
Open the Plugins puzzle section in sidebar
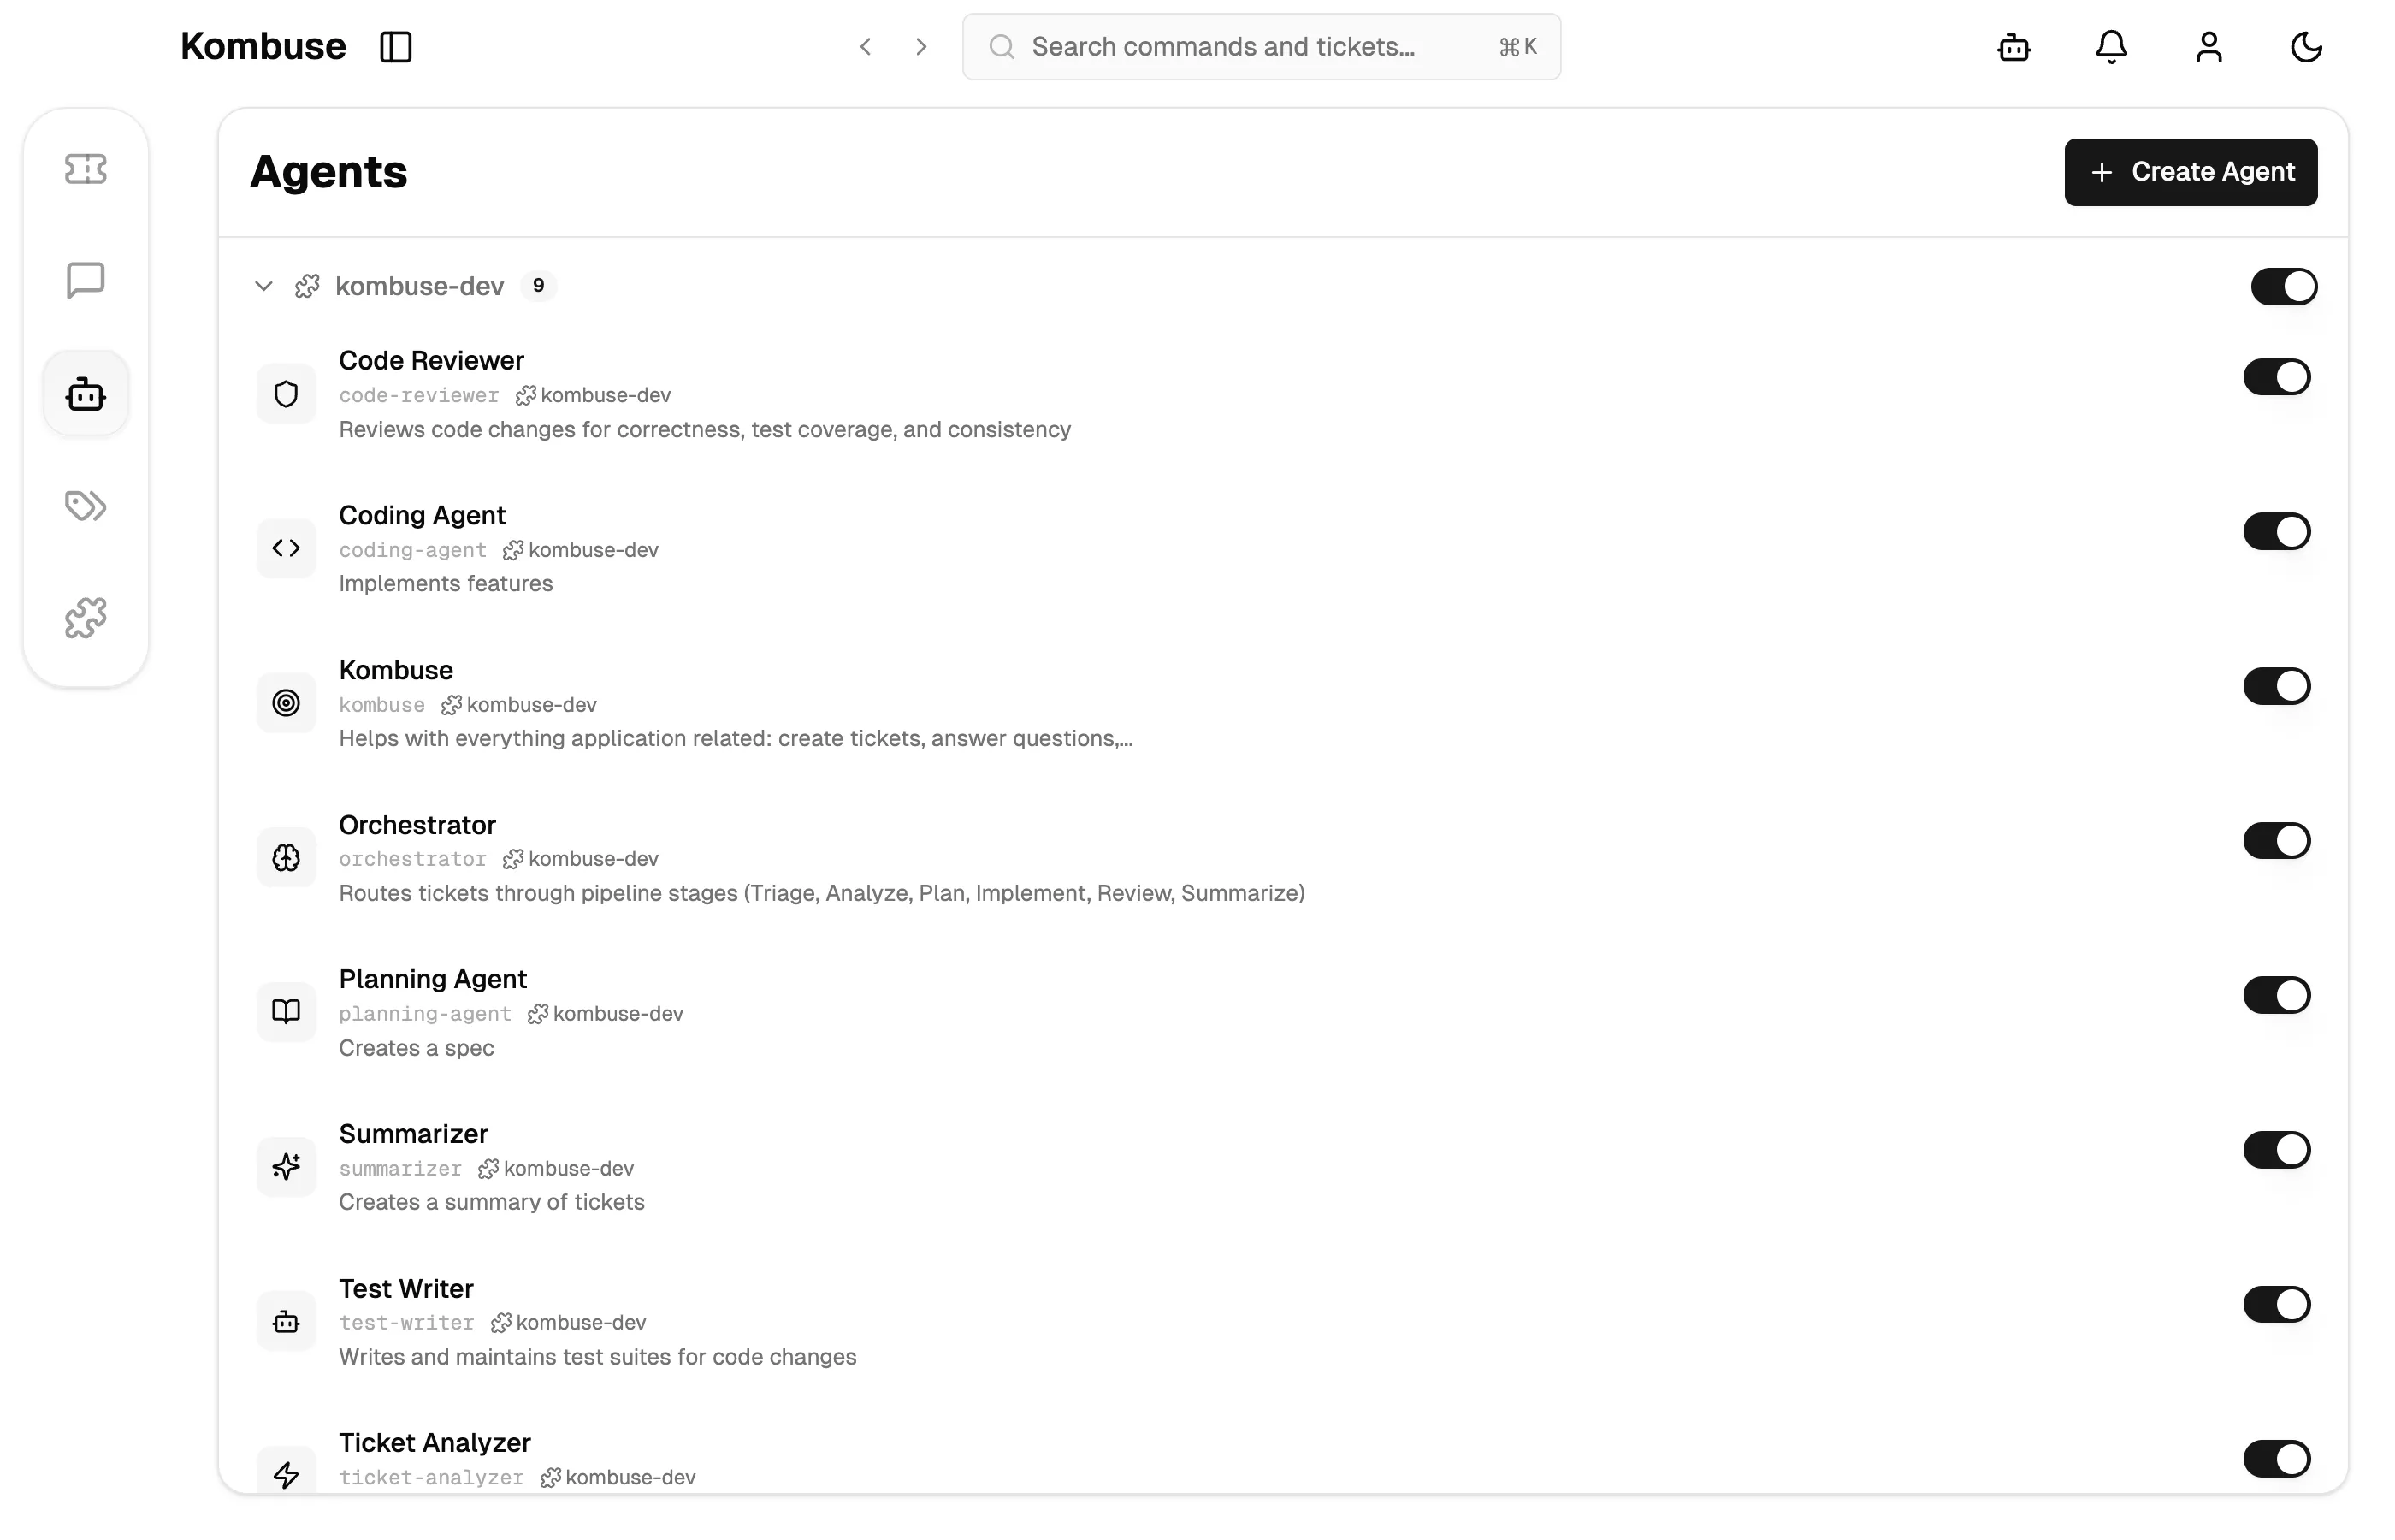[x=85, y=618]
